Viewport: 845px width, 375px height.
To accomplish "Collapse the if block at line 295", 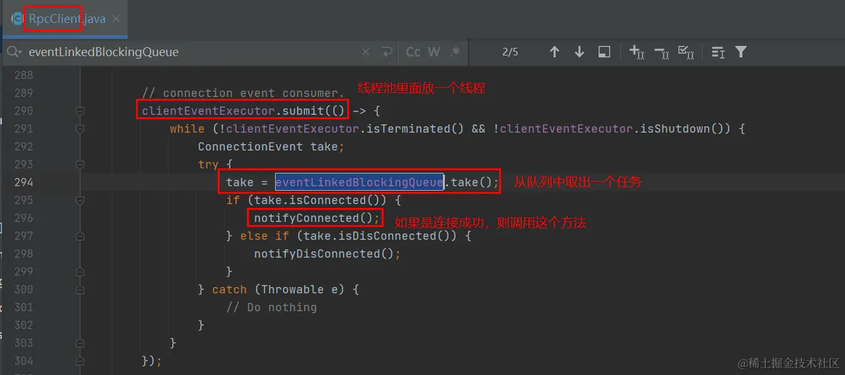I will (x=80, y=200).
